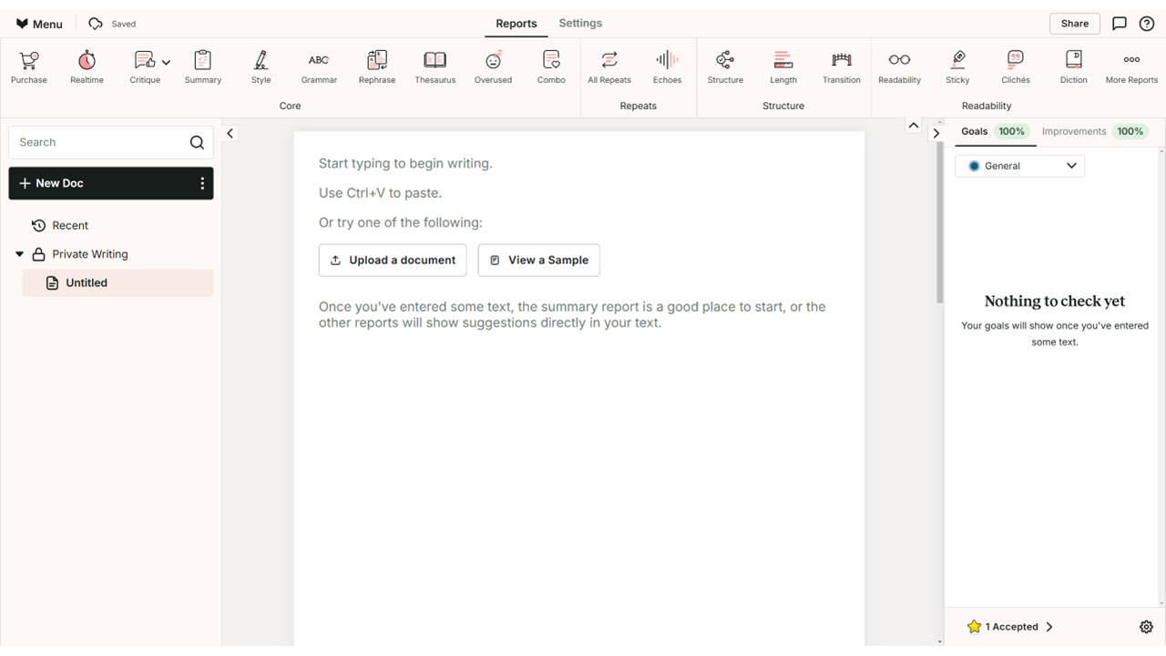Viewport: 1166px width, 656px height.
Task: Collapse the left documents sidebar
Action: click(x=230, y=134)
